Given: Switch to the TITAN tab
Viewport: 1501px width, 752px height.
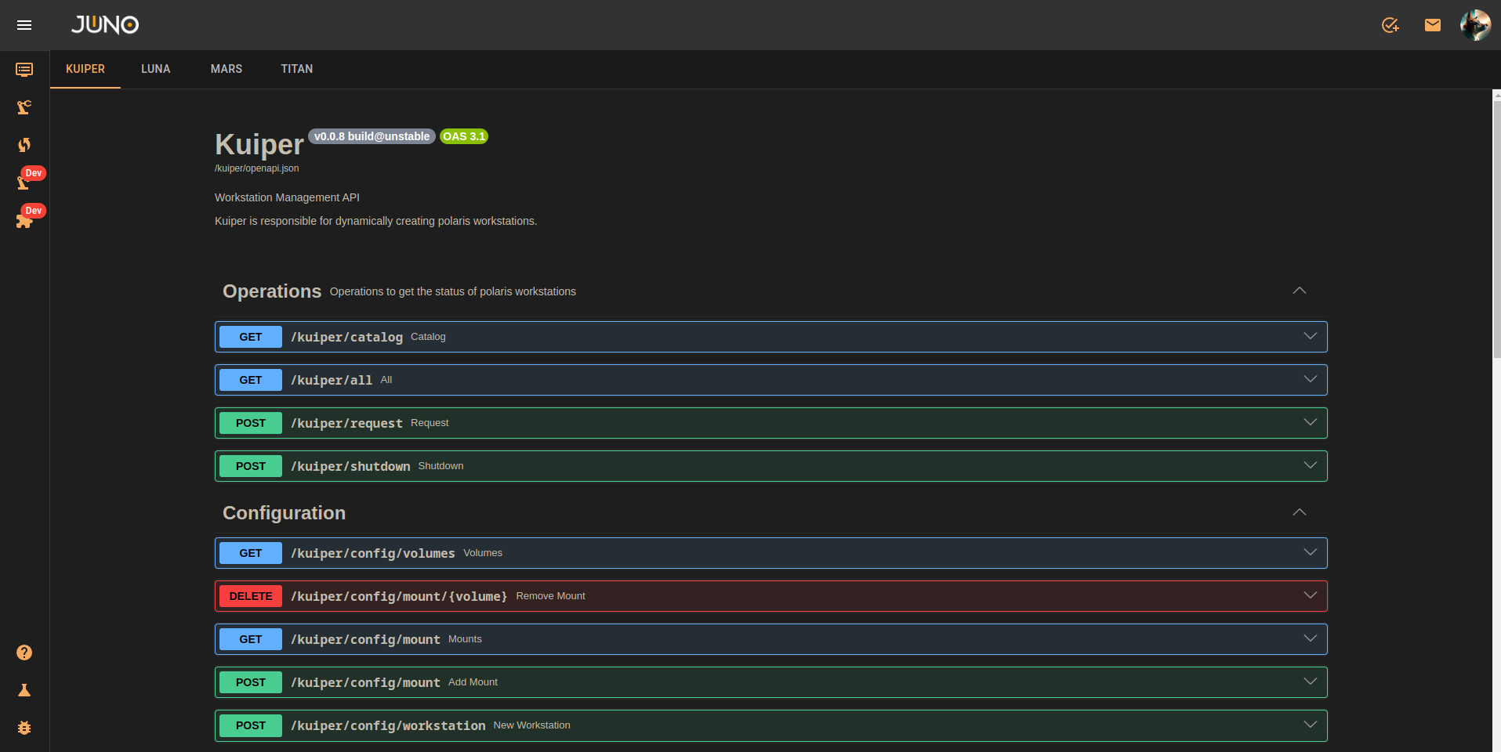Looking at the screenshot, I should (x=296, y=69).
